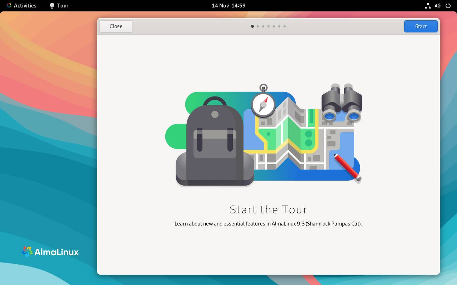Choose the sixth page indicator dot
Viewport: 457px width, 285px height.
coord(279,26)
